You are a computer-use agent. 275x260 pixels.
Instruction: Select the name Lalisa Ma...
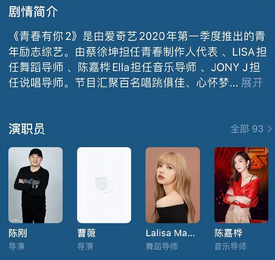[x=170, y=233]
